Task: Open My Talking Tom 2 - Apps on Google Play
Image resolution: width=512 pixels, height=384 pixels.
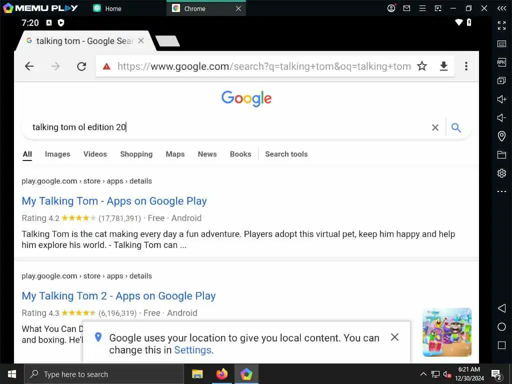Action: (x=118, y=296)
